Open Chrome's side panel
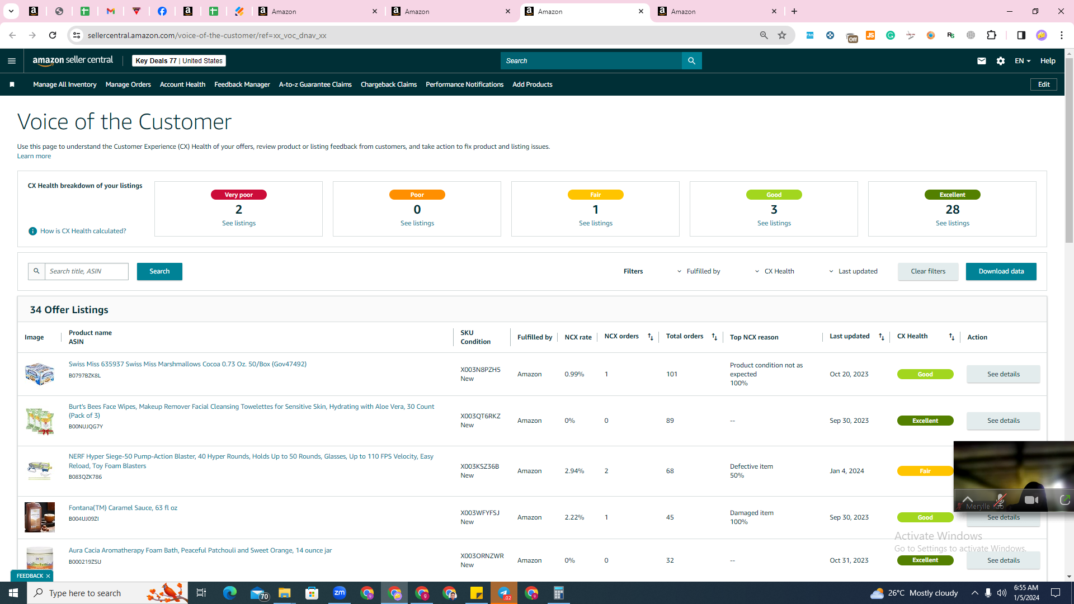This screenshot has height=604, width=1074. pos(1021,35)
